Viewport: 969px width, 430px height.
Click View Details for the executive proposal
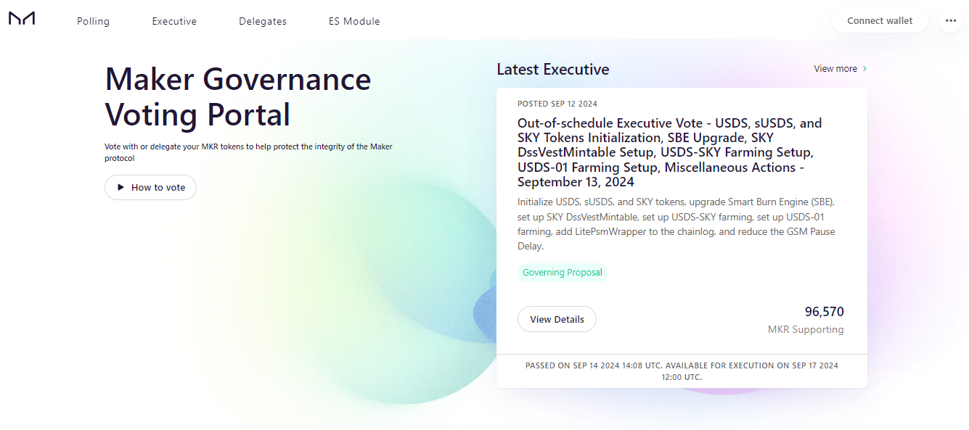coord(557,319)
